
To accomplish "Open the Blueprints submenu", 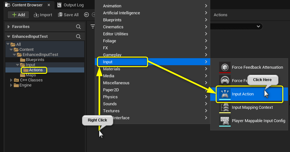I will click(x=152, y=20).
